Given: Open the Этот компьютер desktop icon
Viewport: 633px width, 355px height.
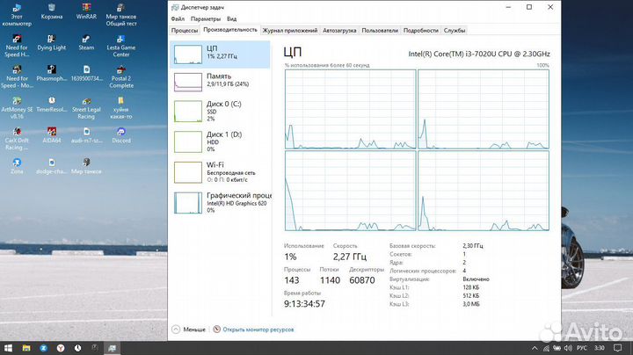Looking at the screenshot, I should tap(17, 15).
